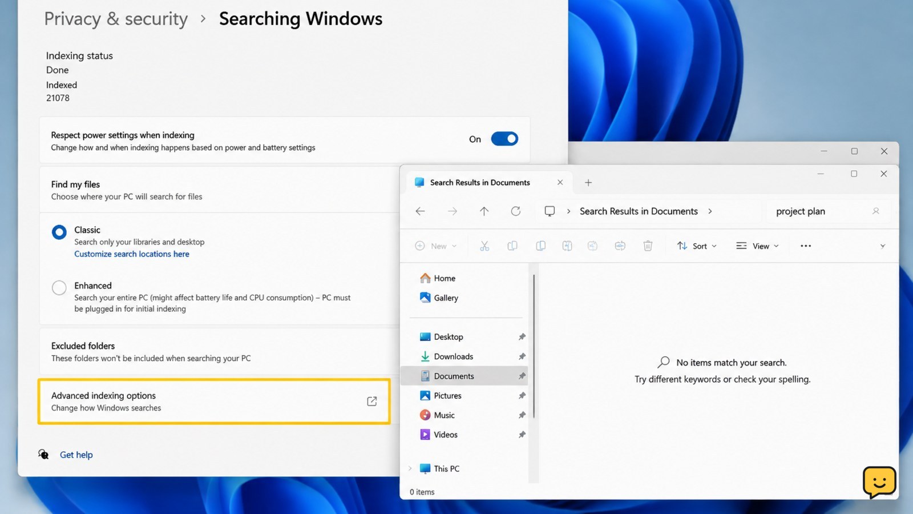Open Videos in navigation pane
The height and width of the screenshot is (514, 913).
(x=446, y=435)
